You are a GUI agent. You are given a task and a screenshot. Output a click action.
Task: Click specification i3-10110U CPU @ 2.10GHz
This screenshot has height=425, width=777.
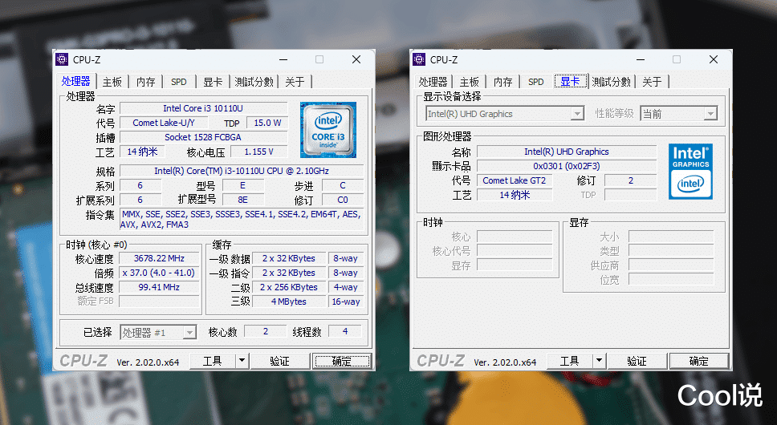(x=242, y=171)
